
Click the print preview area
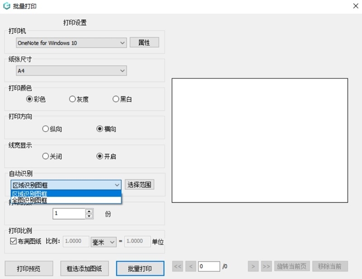pos(260,140)
